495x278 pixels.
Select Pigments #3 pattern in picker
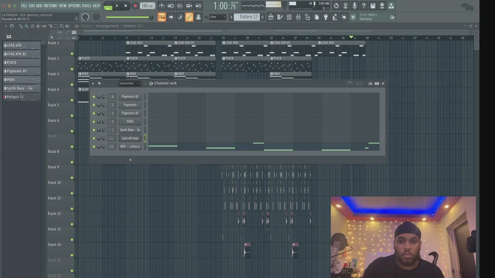tap(22, 71)
